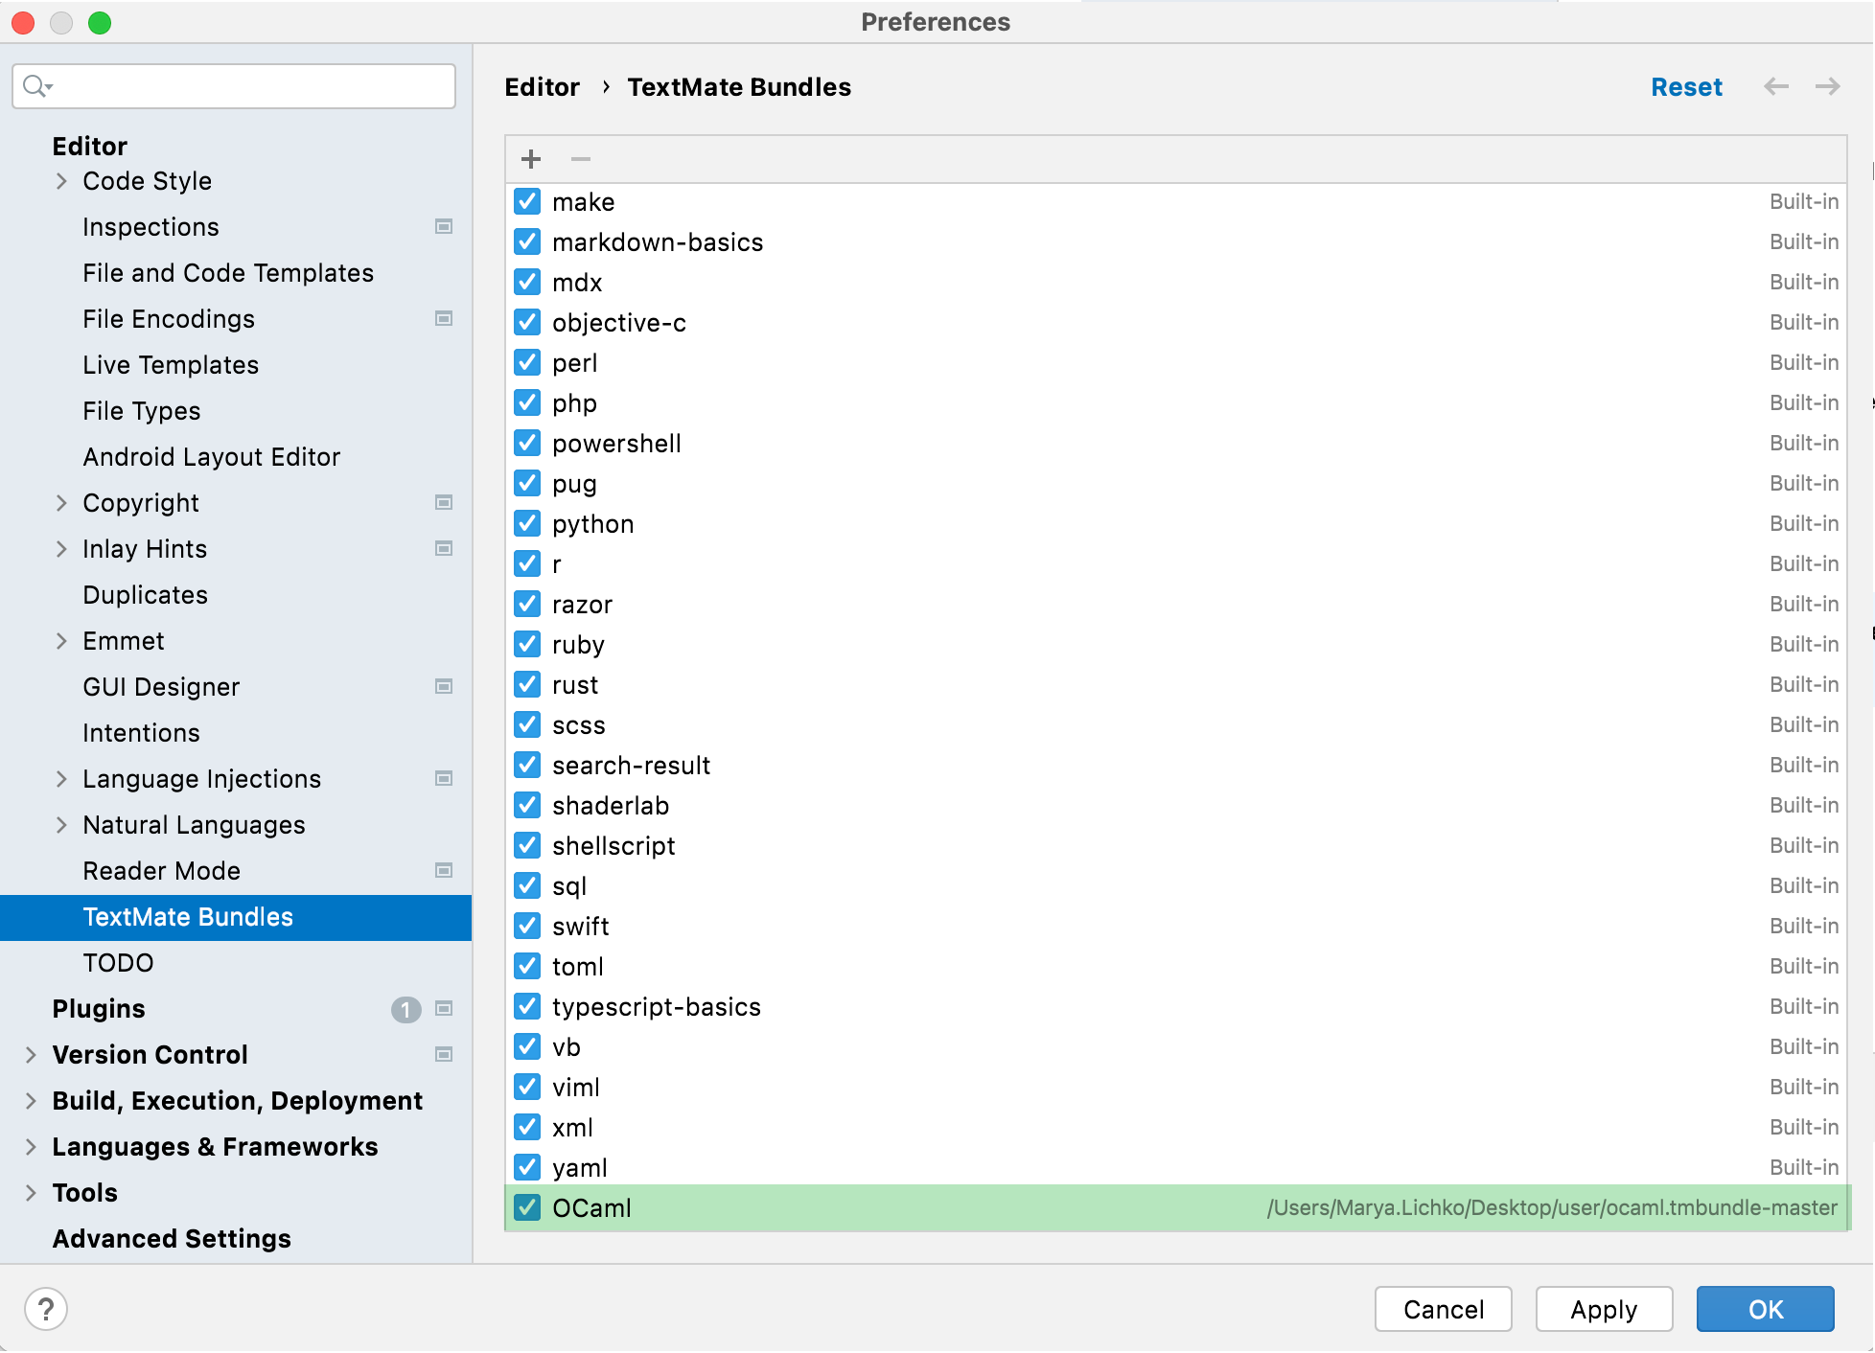Click the Reset link
The width and height of the screenshot is (1875, 1353).
pyautogui.click(x=1686, y=87)
